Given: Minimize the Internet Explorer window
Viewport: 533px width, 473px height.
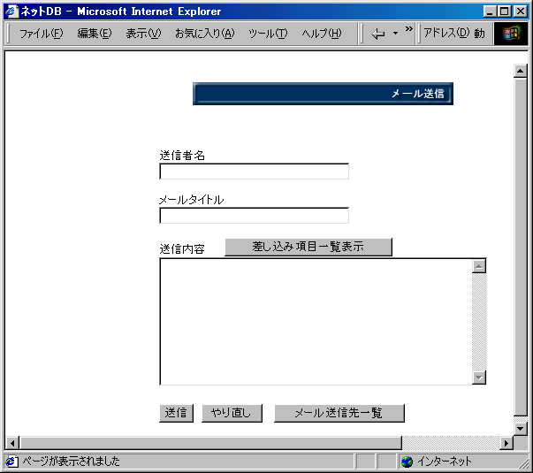Looking at the screenshot, I should pos(490,11).
